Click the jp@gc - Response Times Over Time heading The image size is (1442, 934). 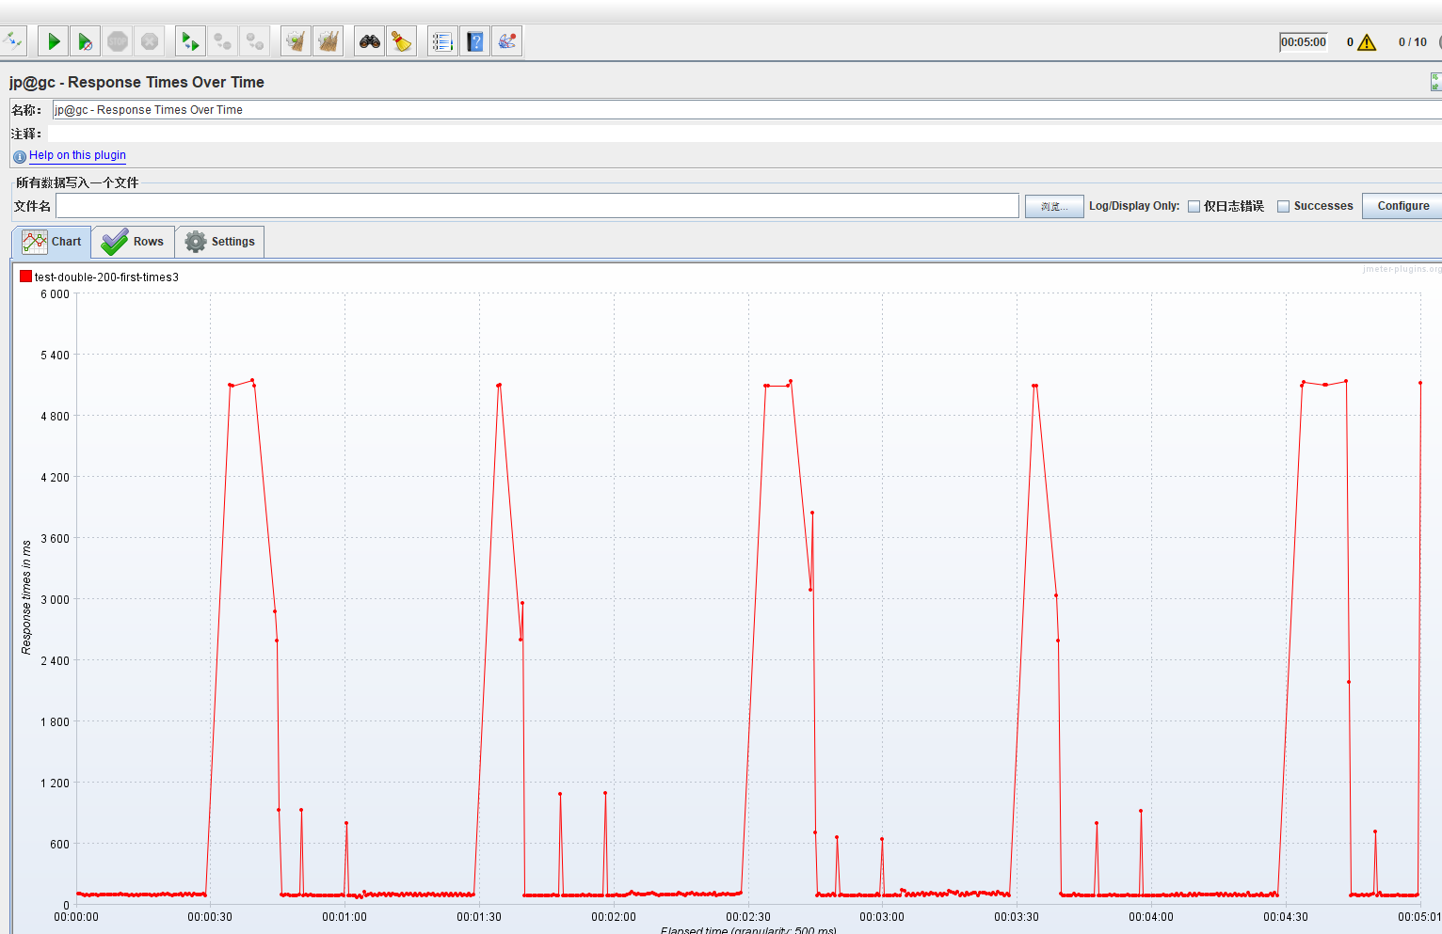pyautogui.click(x=136, y=83)
